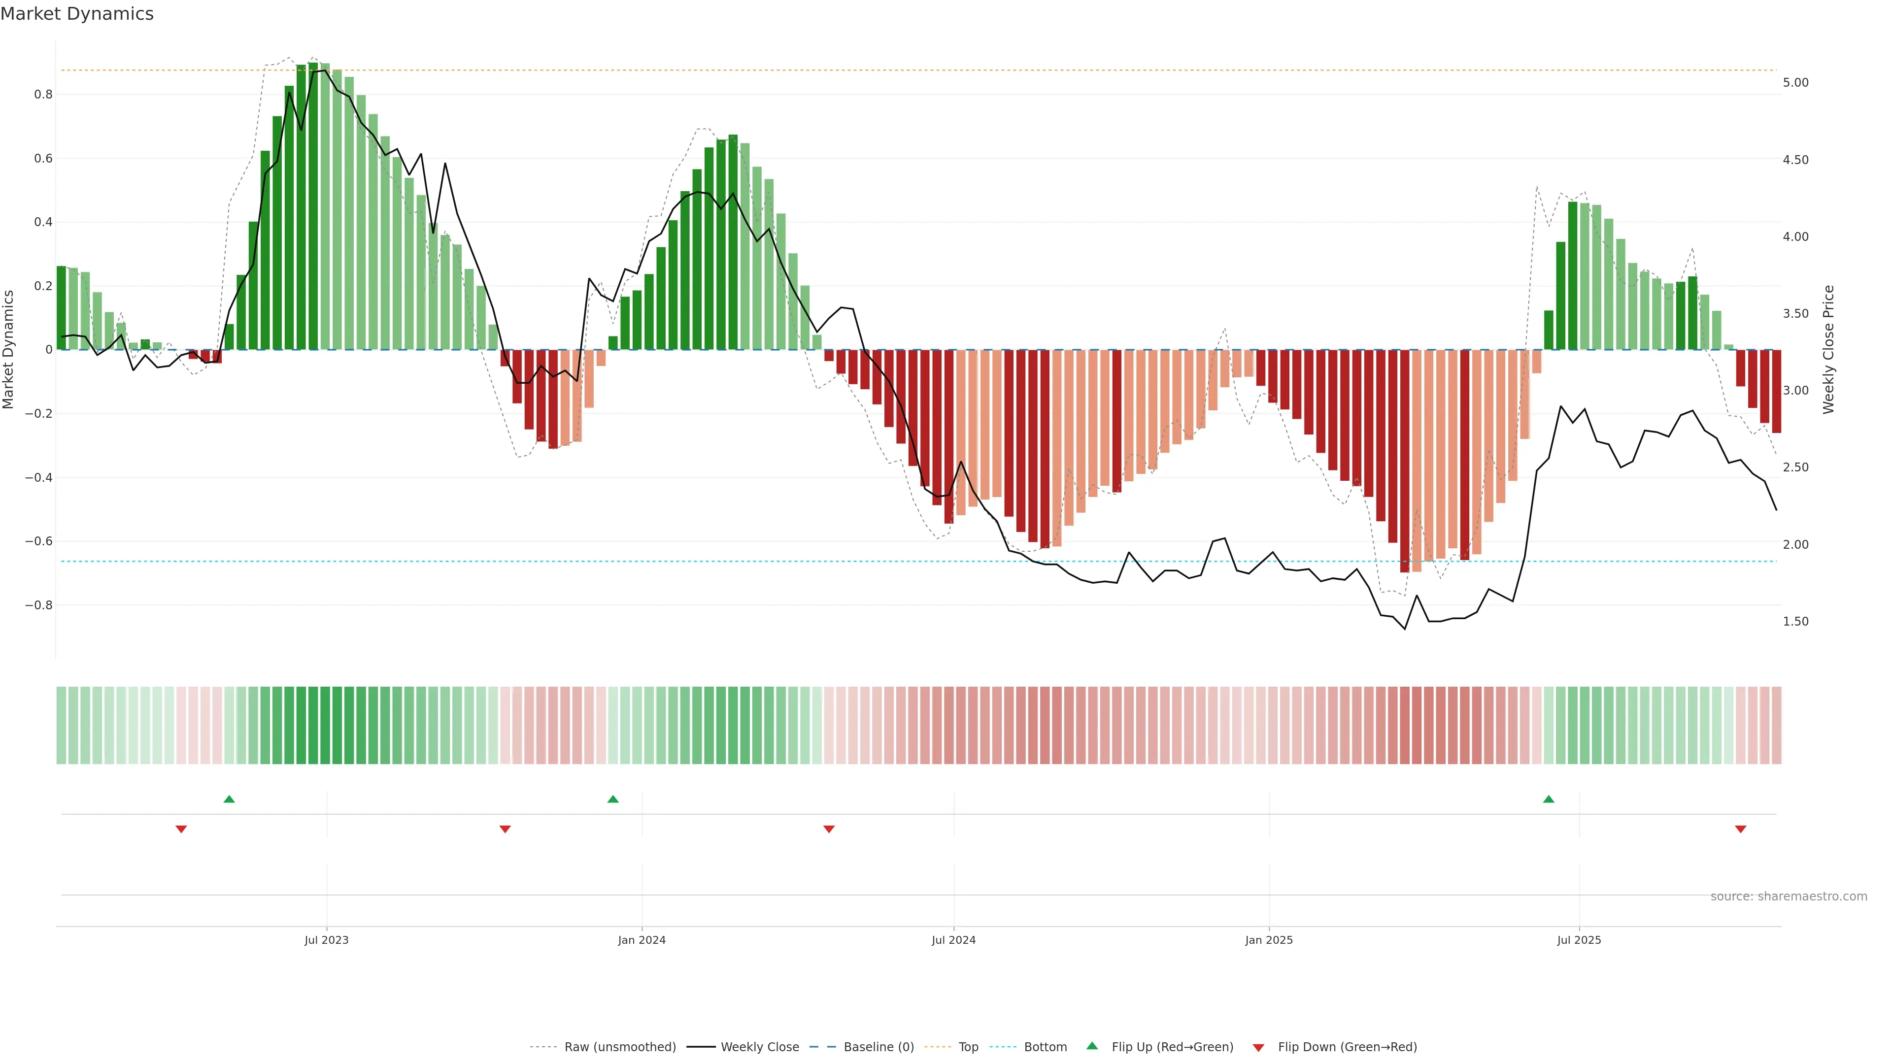The height and width of the screenshot is (1064, 1892).
Task: Click the 5.00 label on right price axis
Action: pos(1795,83)
